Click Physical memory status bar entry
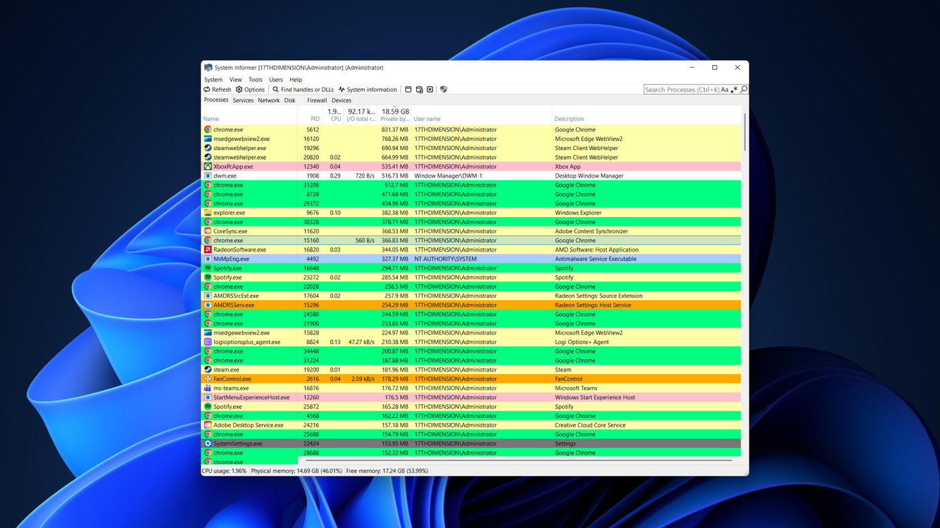940x528 pixels. (x=296, y=471)
